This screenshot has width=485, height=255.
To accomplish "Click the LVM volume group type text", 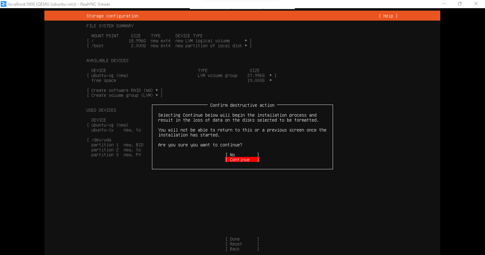I will coord(218,75).
